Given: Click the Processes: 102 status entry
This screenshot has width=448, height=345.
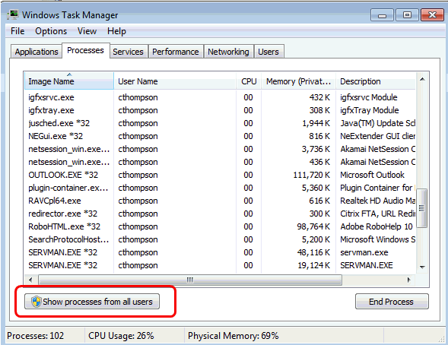Looking at the screenshot, I should (x=36, y=336).
